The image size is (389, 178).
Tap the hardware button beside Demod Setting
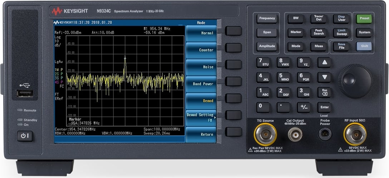click(x=233, y=115)
